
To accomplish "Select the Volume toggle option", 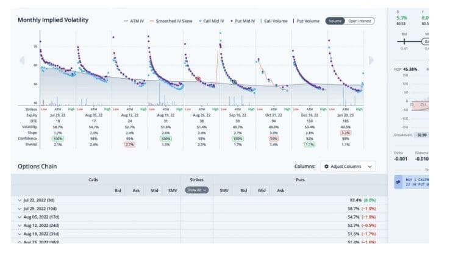I will [335, 21].
